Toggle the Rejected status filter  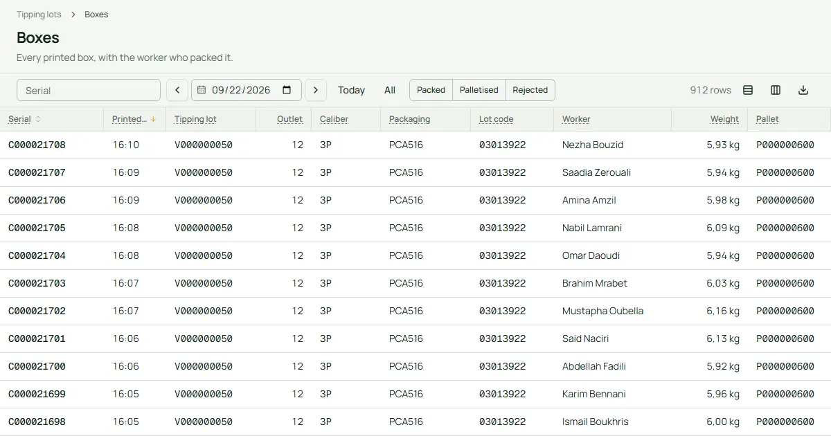pos(530,90)
